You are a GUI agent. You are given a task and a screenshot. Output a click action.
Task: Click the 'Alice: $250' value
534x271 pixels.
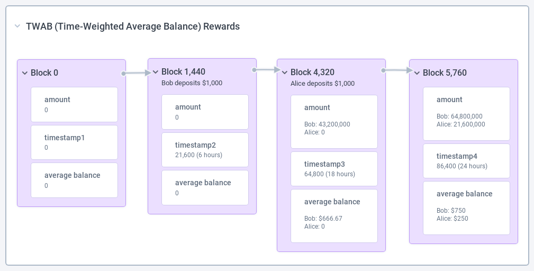(x=452, y=219)
